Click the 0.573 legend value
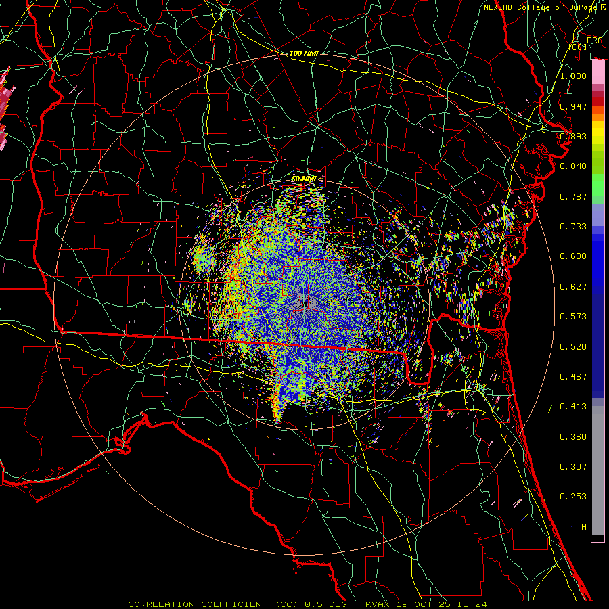 pos(573,317)
